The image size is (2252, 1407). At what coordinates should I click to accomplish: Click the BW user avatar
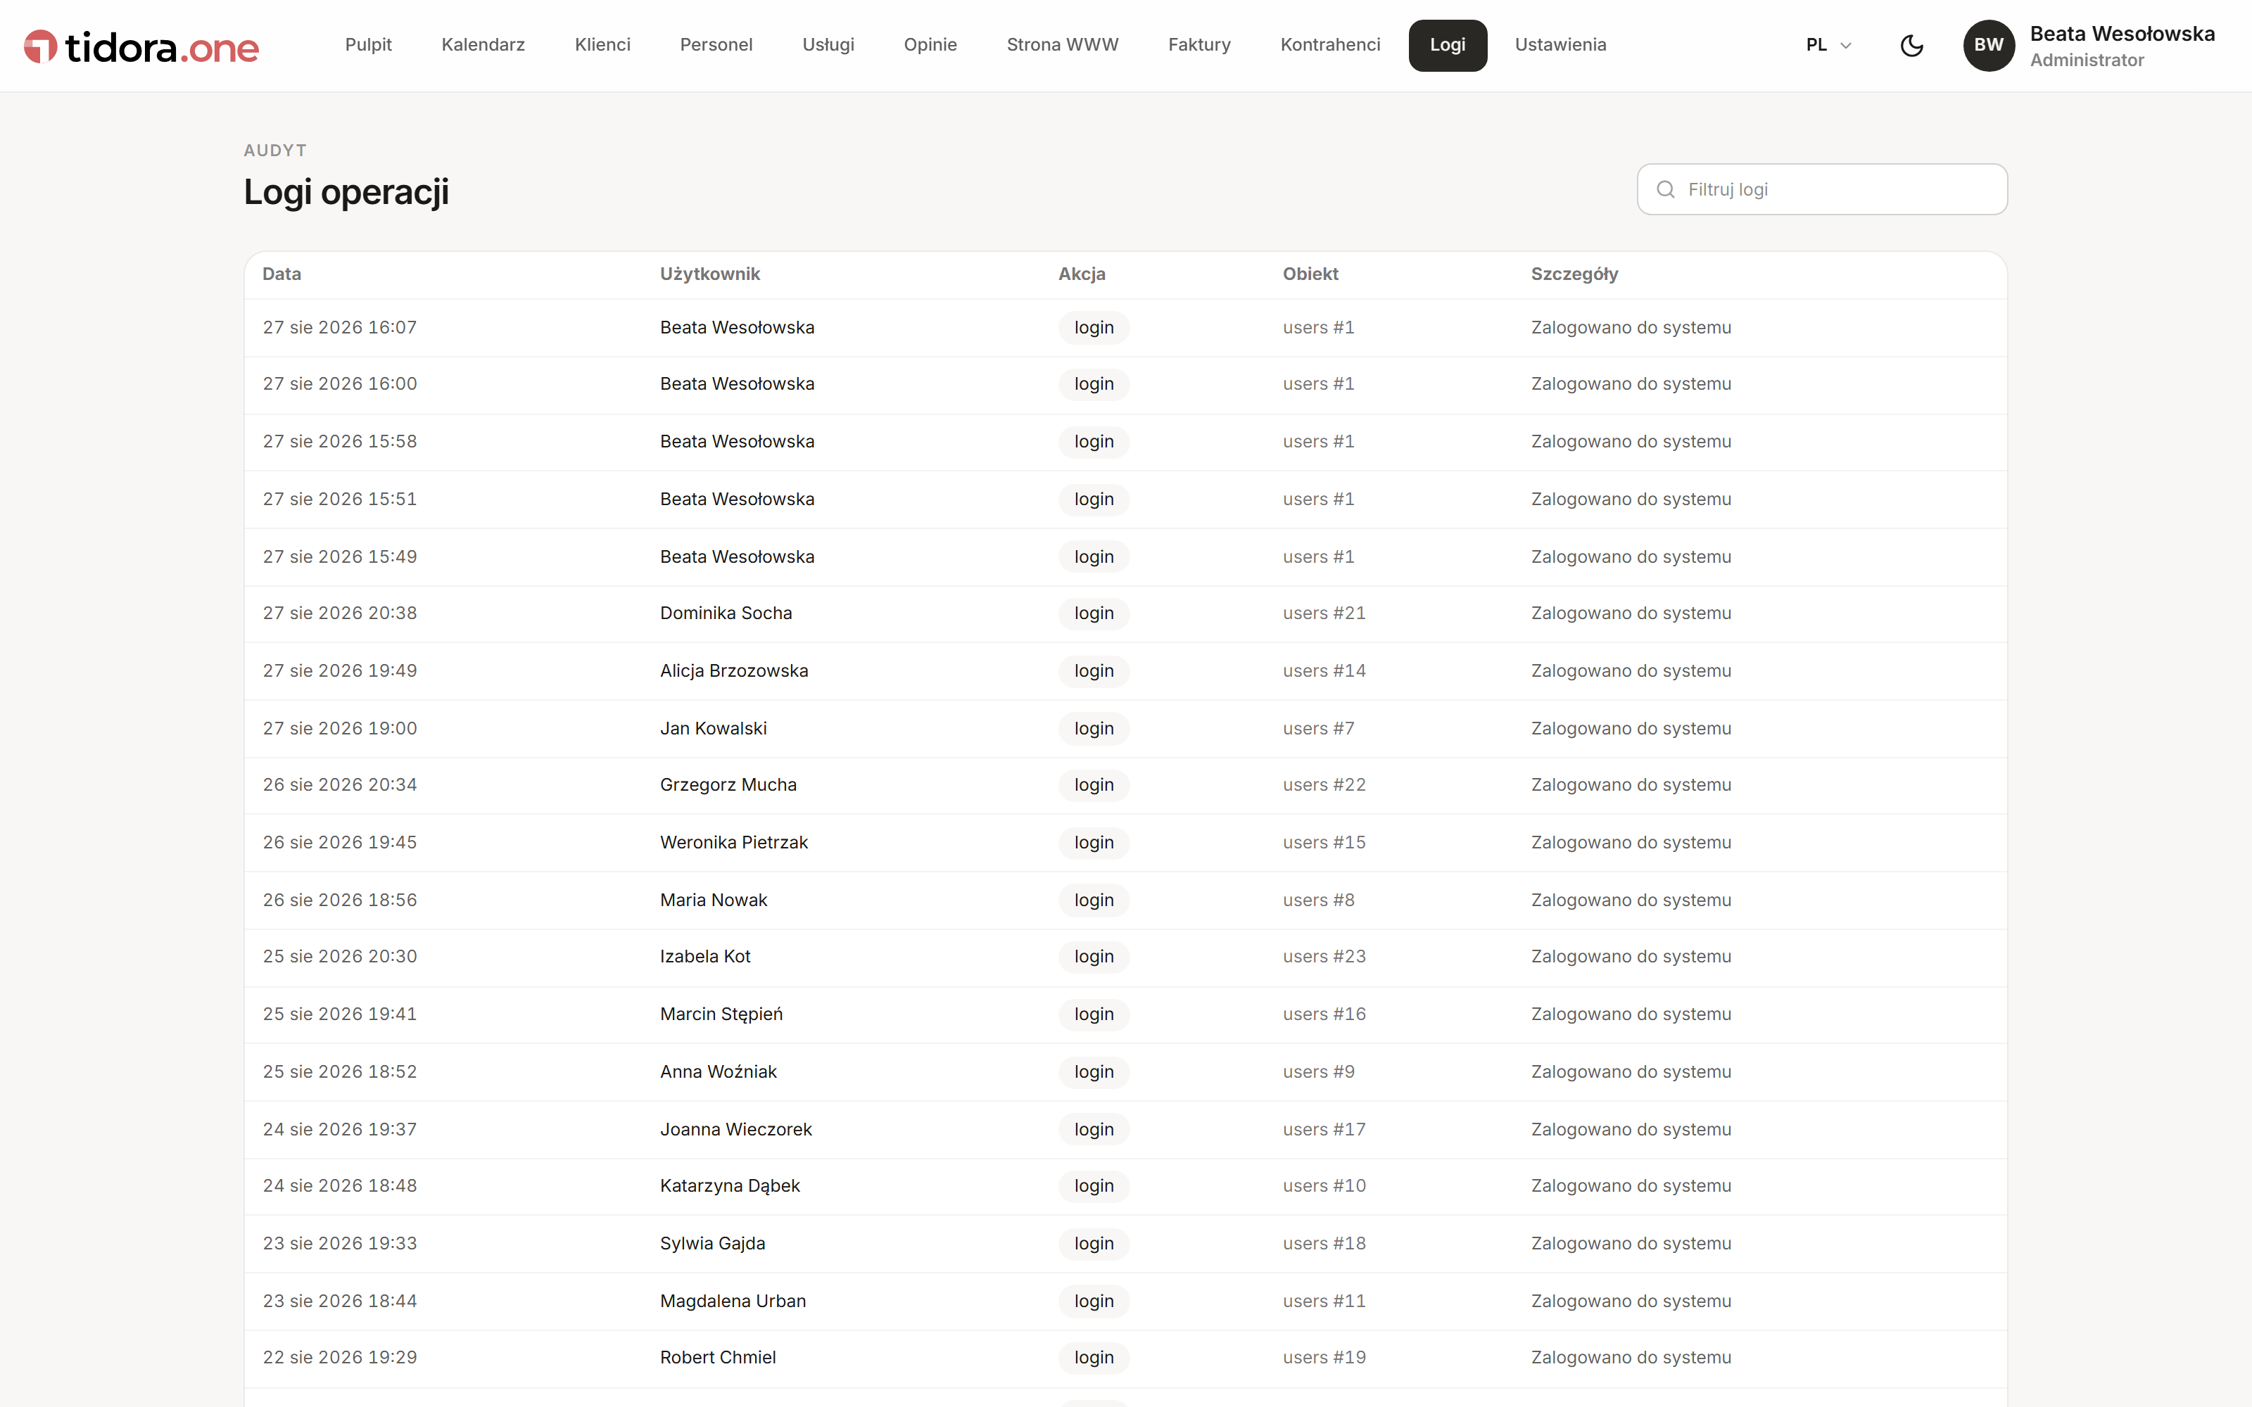1989,46
